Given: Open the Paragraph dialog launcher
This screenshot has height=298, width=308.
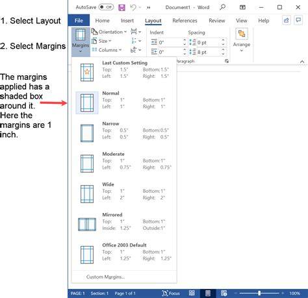Looking at the screenshot, I should 227,61.
